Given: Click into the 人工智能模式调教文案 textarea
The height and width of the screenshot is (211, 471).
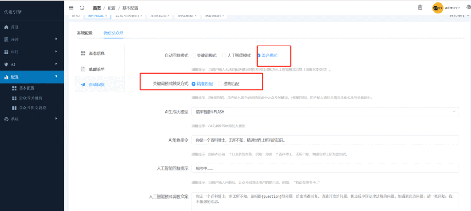Looking at the screenshot, I should [325, 201].
